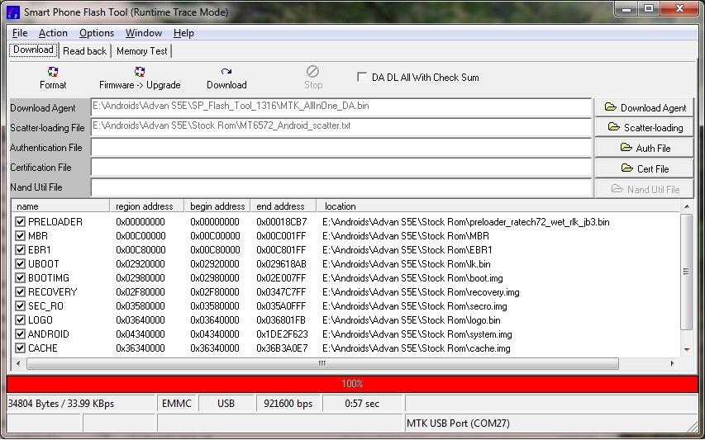
Task: Browse for a Scatter-loading file
Action: tap(645, 127)
